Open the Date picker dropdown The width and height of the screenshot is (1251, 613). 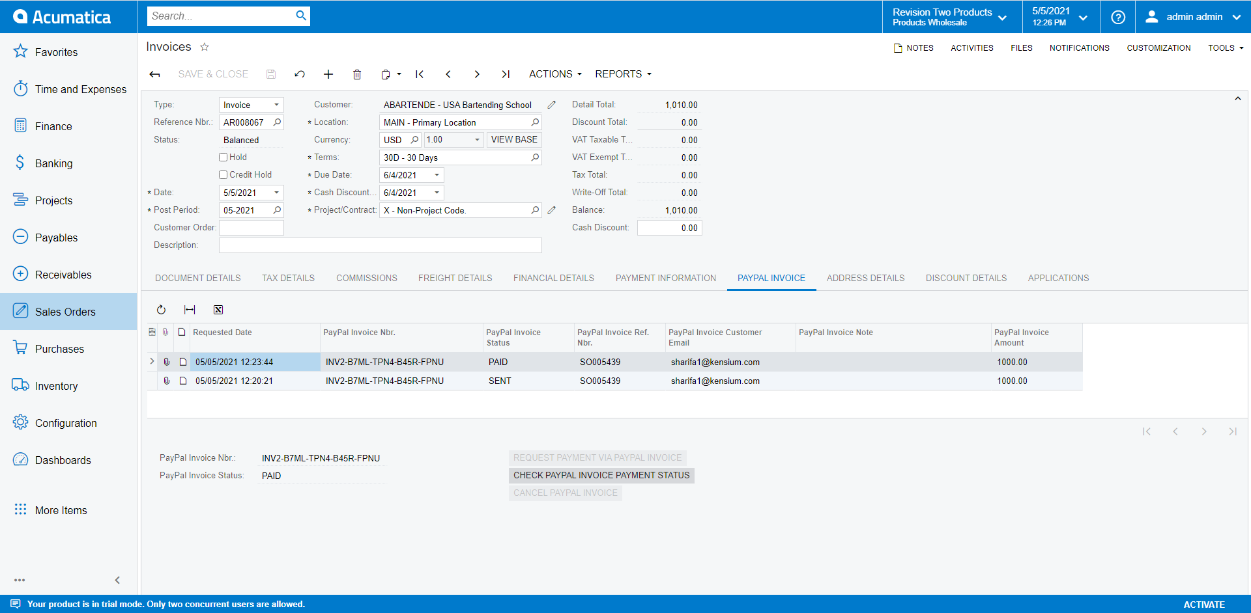pyautogui.click(x=276, y=193)
